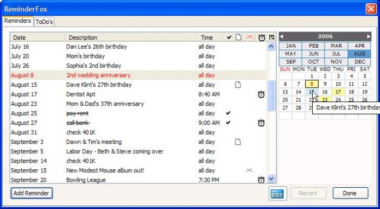Click the Done button
The height and width of the screenshot is (209, 380).
coord(350,193)
